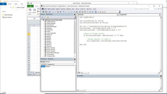Click the blue Help question mark icon
Viewport: 167px width, 94px height.
pyautogui.click(x=96, y=12)
